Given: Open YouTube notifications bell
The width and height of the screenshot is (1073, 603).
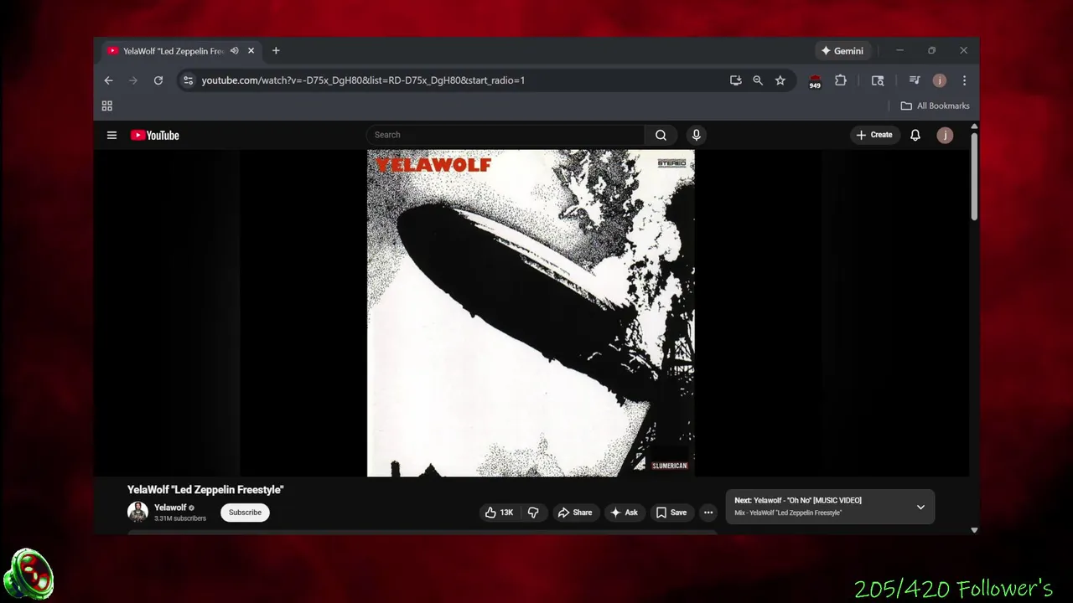Looking at the screenshot, I should click(915, 135).
